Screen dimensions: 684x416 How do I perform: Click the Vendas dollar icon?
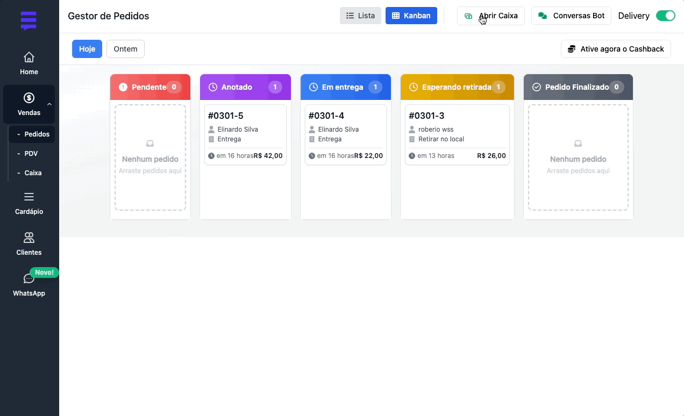click(29, 98)
